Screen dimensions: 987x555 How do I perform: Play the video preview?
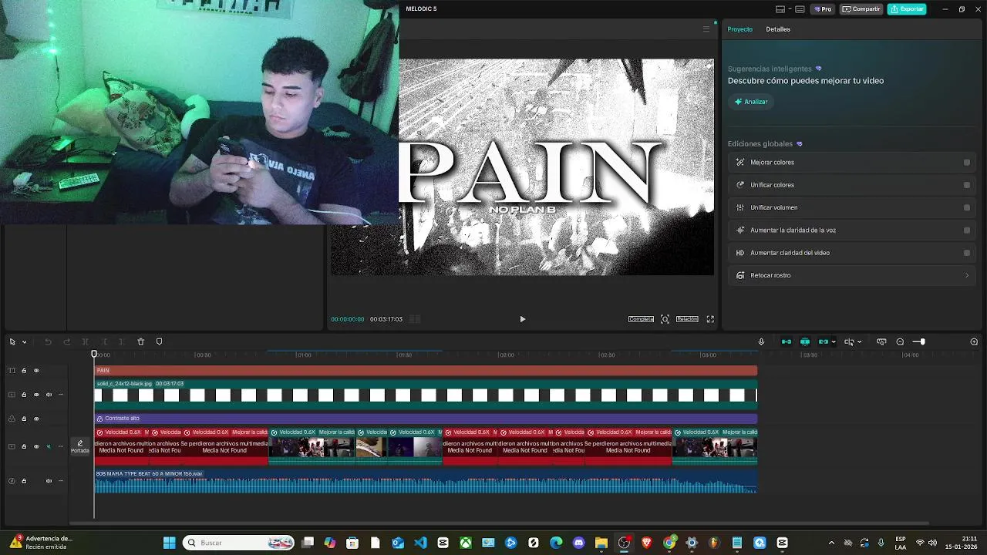(522, 319)
